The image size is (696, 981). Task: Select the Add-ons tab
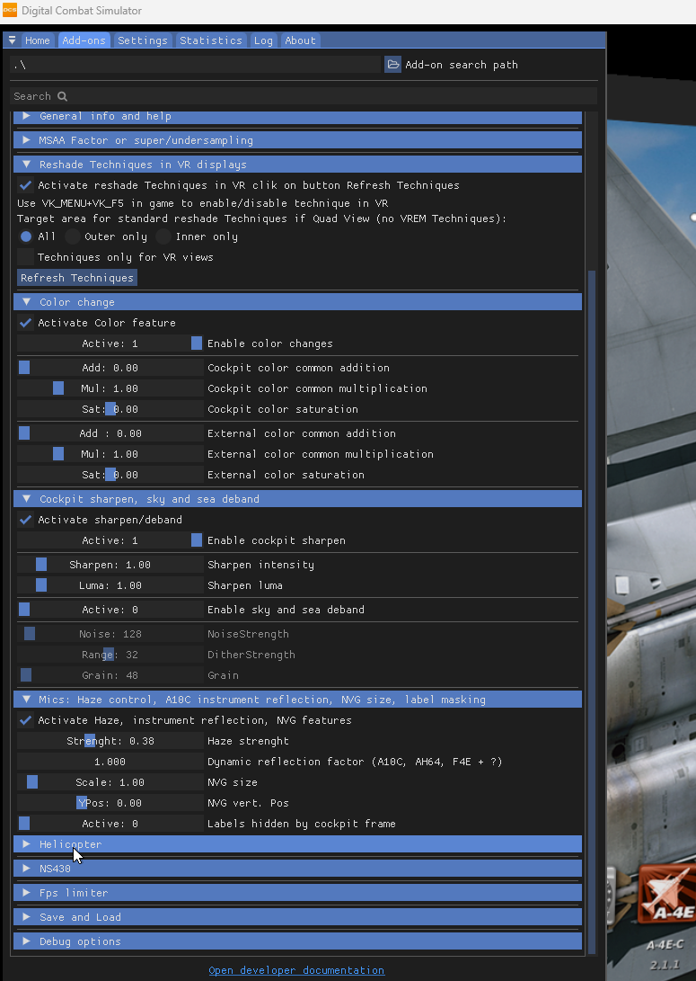(84, 40)
